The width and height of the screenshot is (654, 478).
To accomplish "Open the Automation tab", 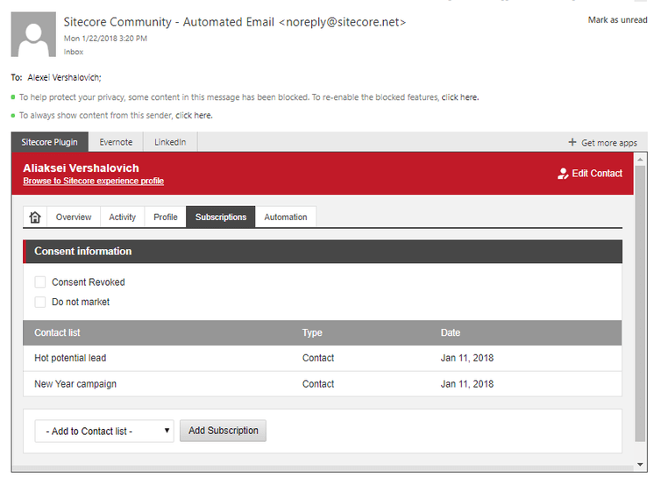I will [x=286, y=217].
